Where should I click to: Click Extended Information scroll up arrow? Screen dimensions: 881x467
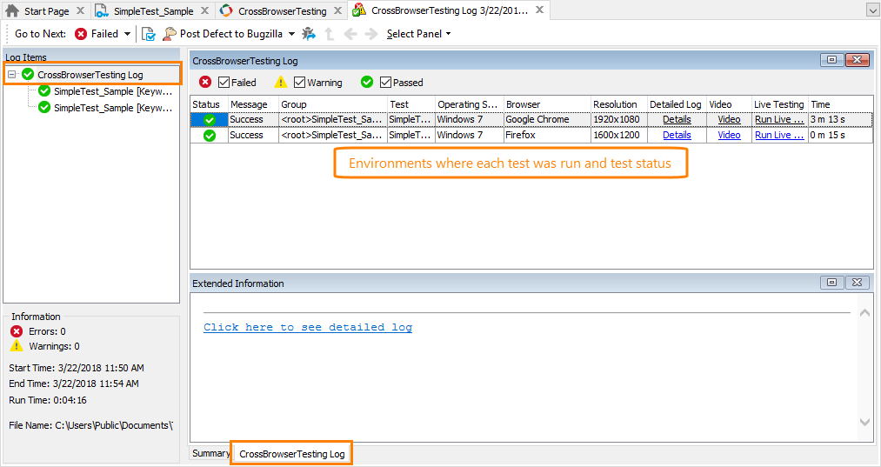pyautogui.click(x=865, y=312)
